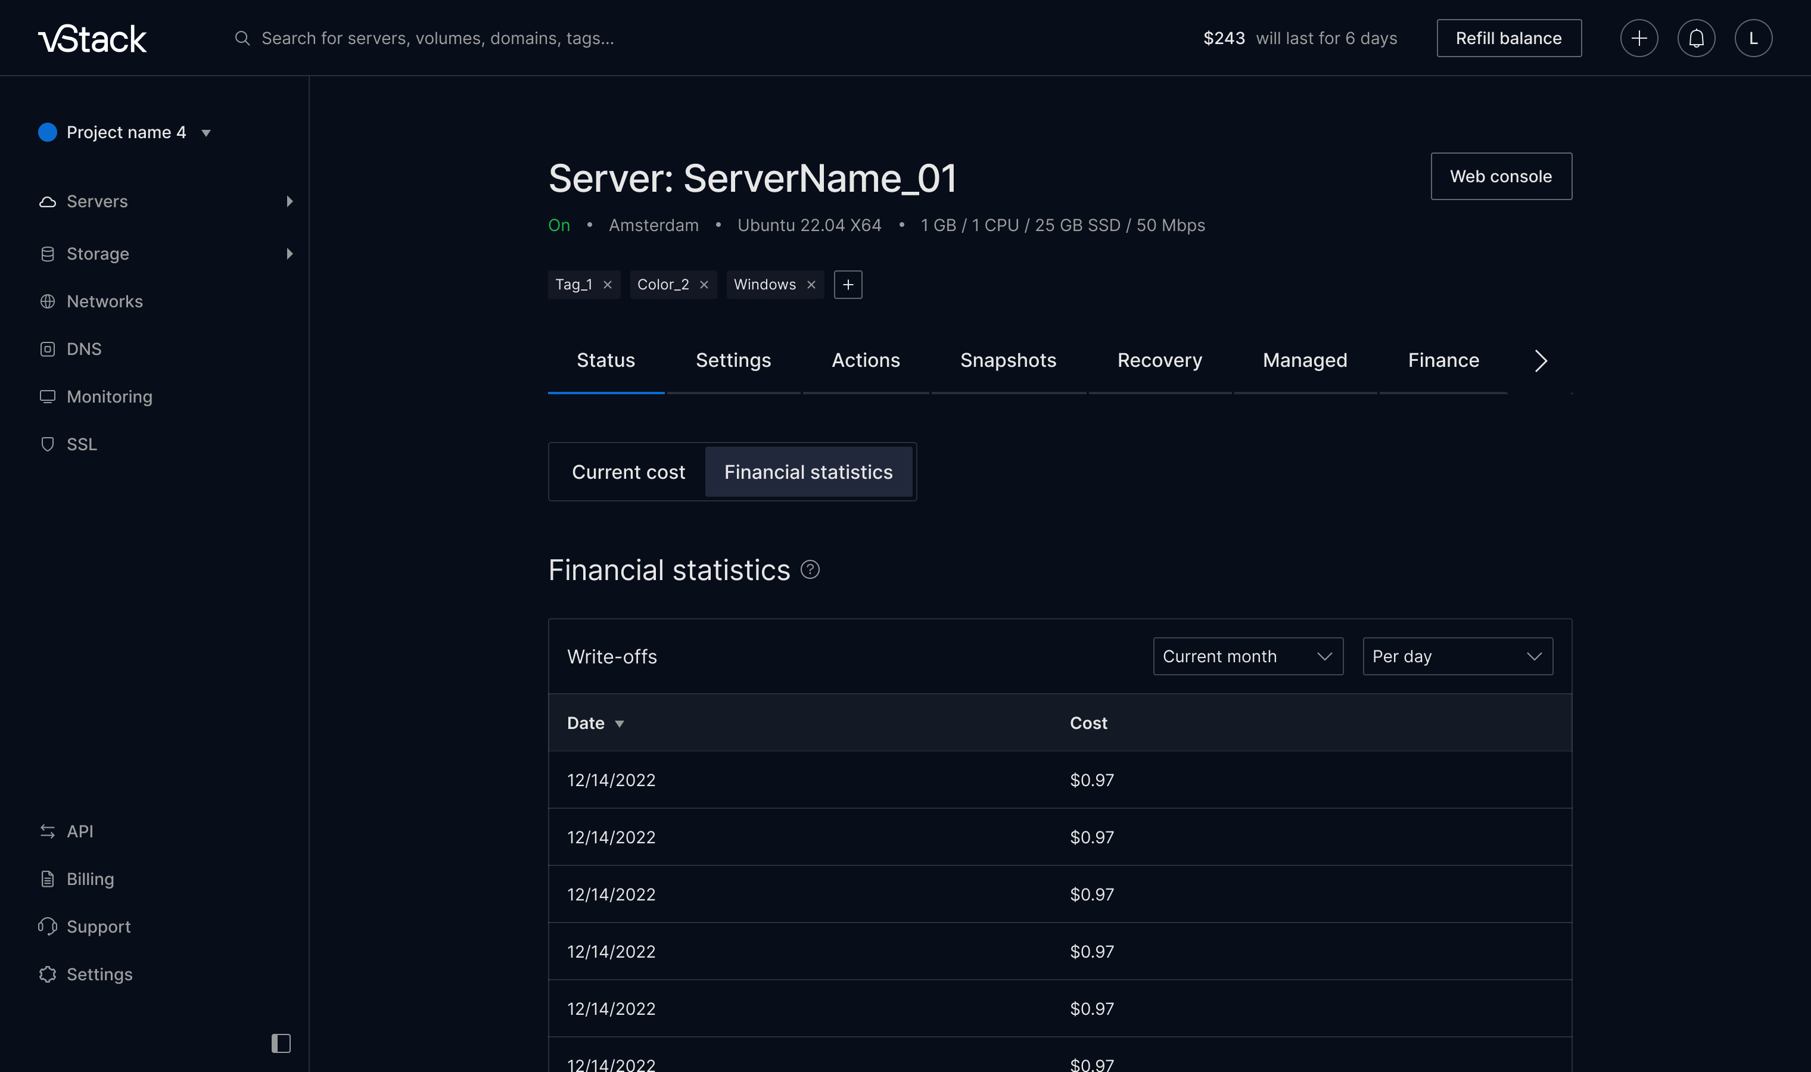Viewport: 1811px width, 1072px height.
Task: Go to Networks in sidebar
Action: [x=105, y=301]
